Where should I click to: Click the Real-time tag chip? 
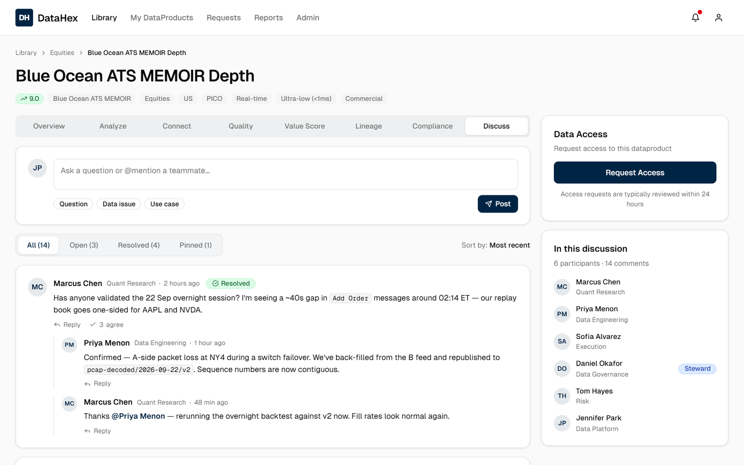point(252,99)
